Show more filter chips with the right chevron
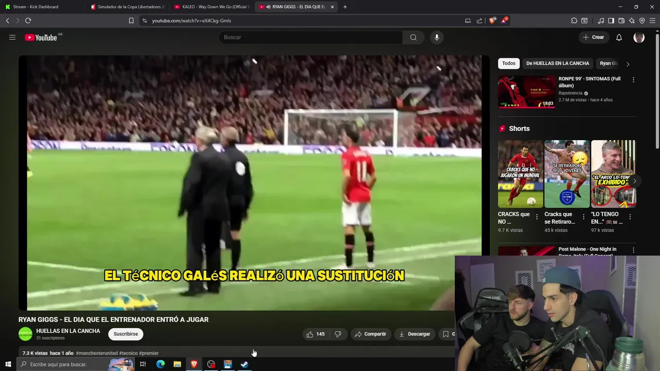 click(x=628, y=64)
